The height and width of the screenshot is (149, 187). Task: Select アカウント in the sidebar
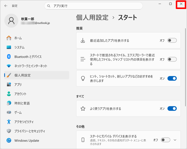(x=37, y=94)
